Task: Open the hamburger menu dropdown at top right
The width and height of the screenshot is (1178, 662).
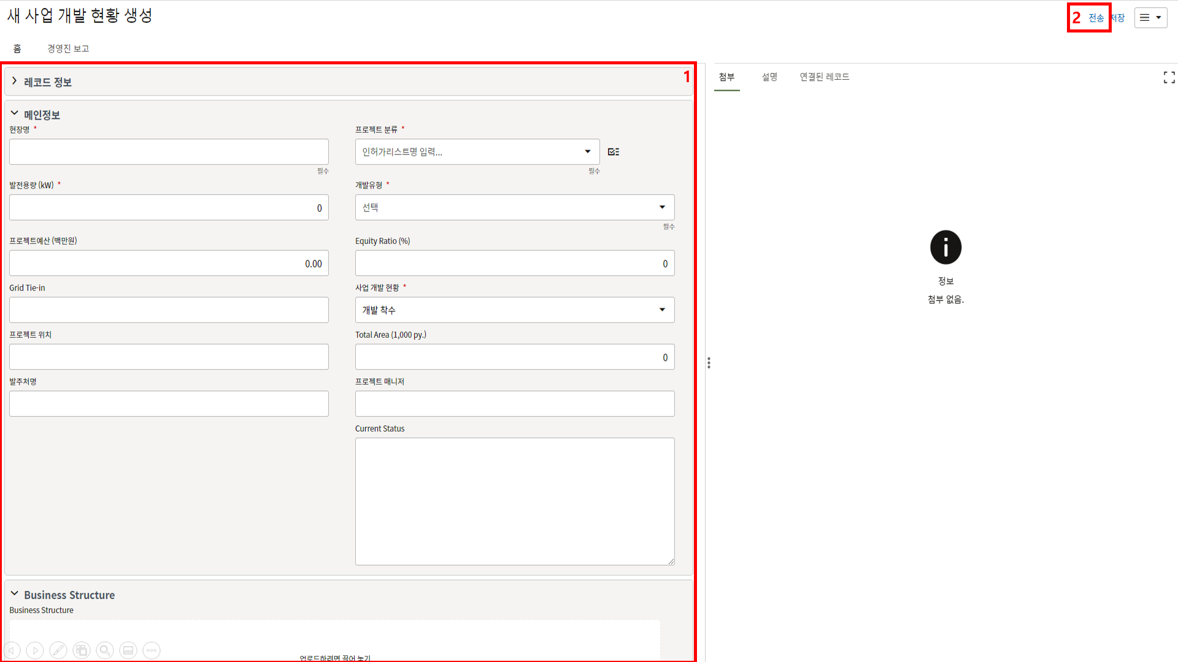Action: pos(1150,18)
